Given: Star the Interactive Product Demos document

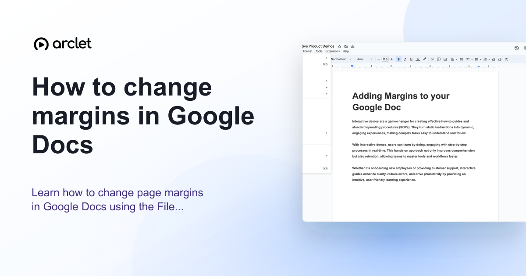Looking at the screenshot, I should pos(340,46).
